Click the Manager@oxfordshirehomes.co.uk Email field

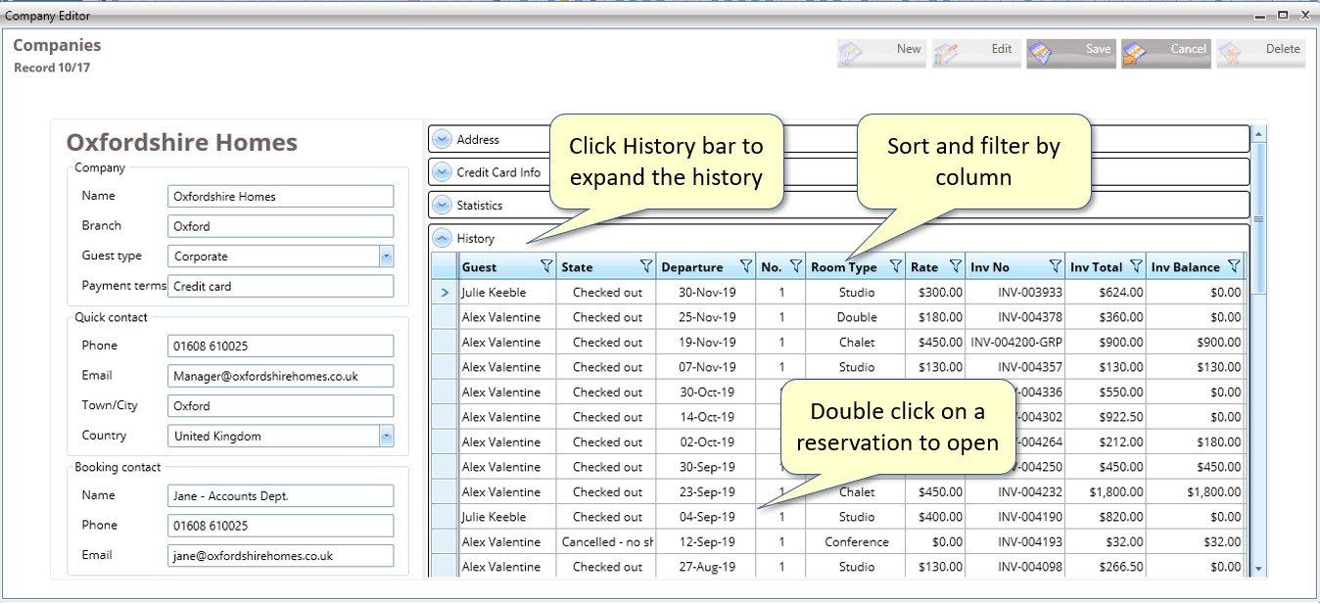point(281,376)
